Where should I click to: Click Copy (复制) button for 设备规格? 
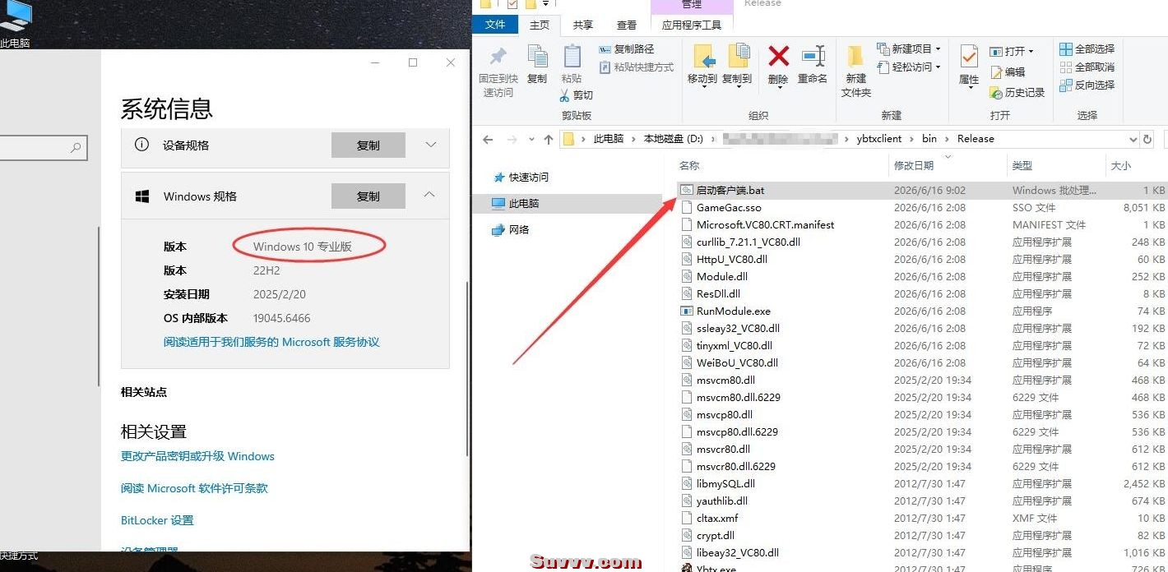[368, 145]
